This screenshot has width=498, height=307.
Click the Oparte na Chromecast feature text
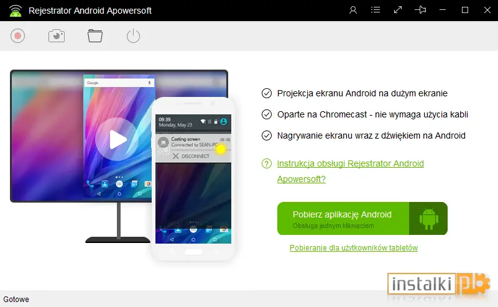click(x=372, y=114)
